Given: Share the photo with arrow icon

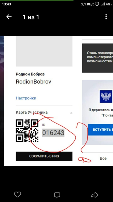Looking at the screenshot, I should 94,195.
